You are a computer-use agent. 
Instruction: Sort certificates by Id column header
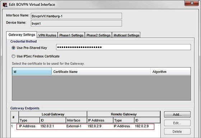[32, 72]
